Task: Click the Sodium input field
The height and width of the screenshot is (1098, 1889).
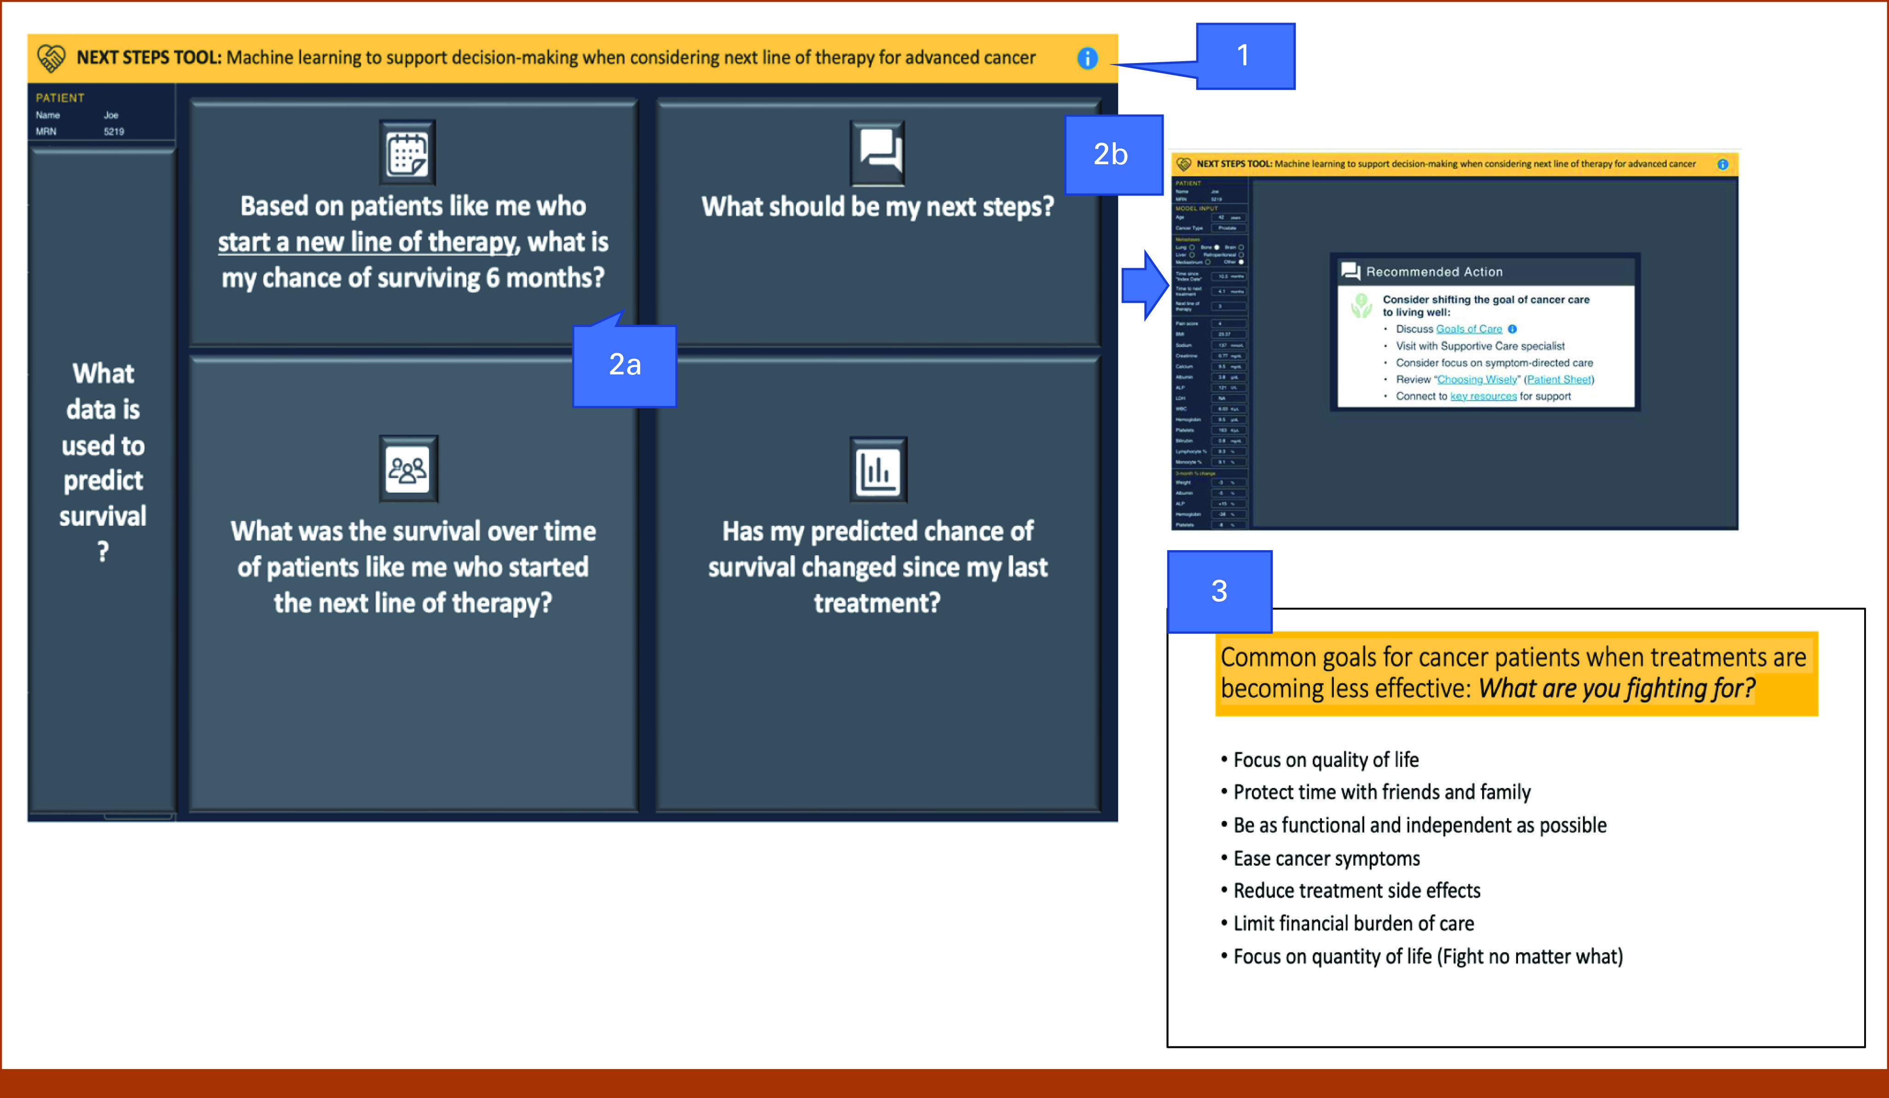Action: click(1228, 345)
